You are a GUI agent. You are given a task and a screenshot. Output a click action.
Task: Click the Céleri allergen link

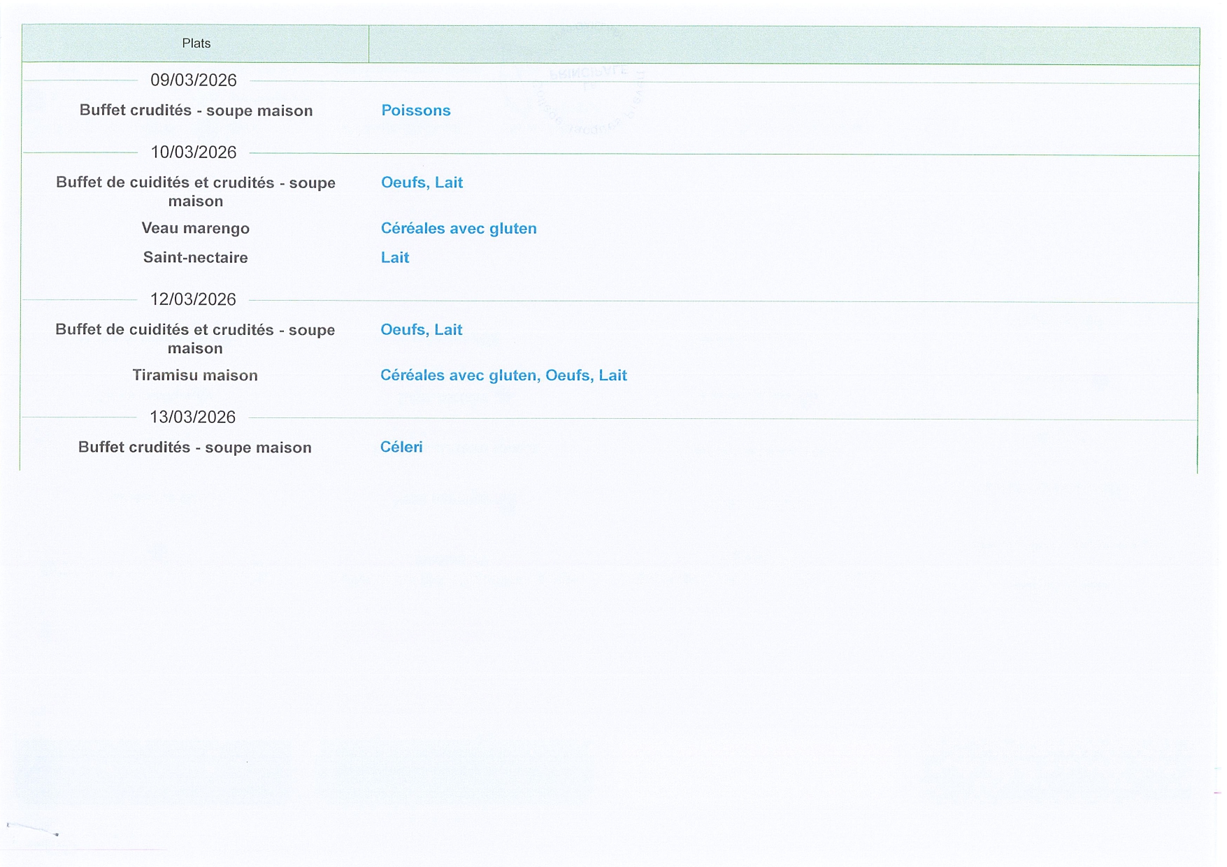click(x=401, y=447)
